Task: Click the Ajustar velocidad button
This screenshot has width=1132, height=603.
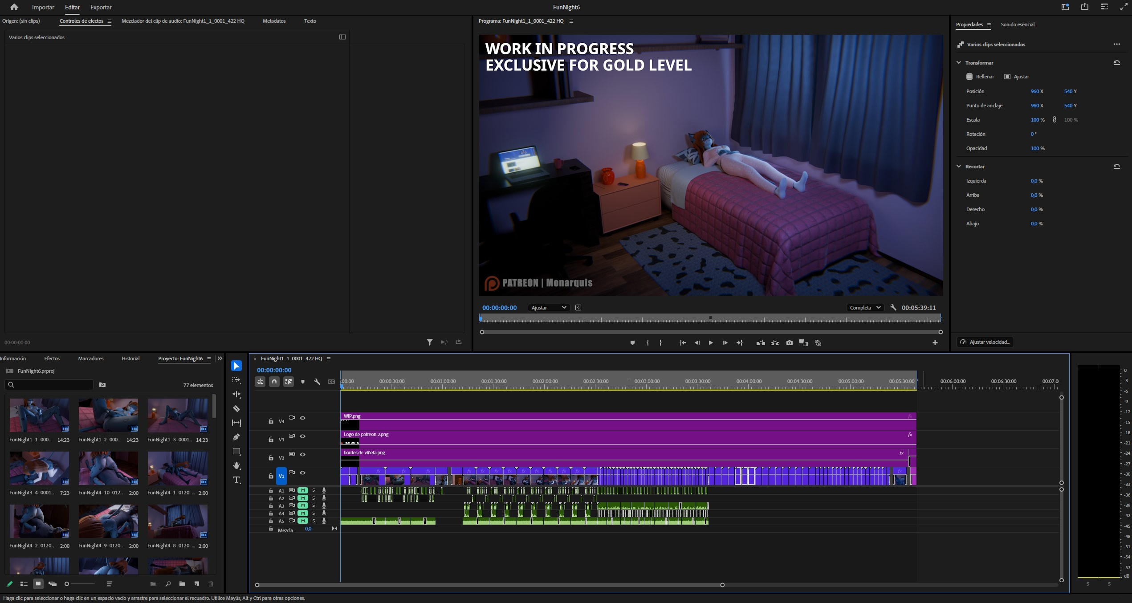Action: [985, 342]
